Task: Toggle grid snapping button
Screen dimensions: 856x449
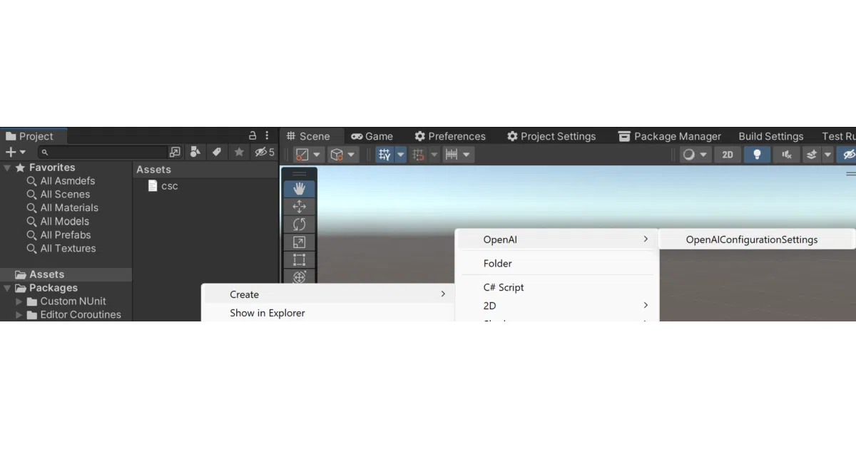Action: (385, 155)
